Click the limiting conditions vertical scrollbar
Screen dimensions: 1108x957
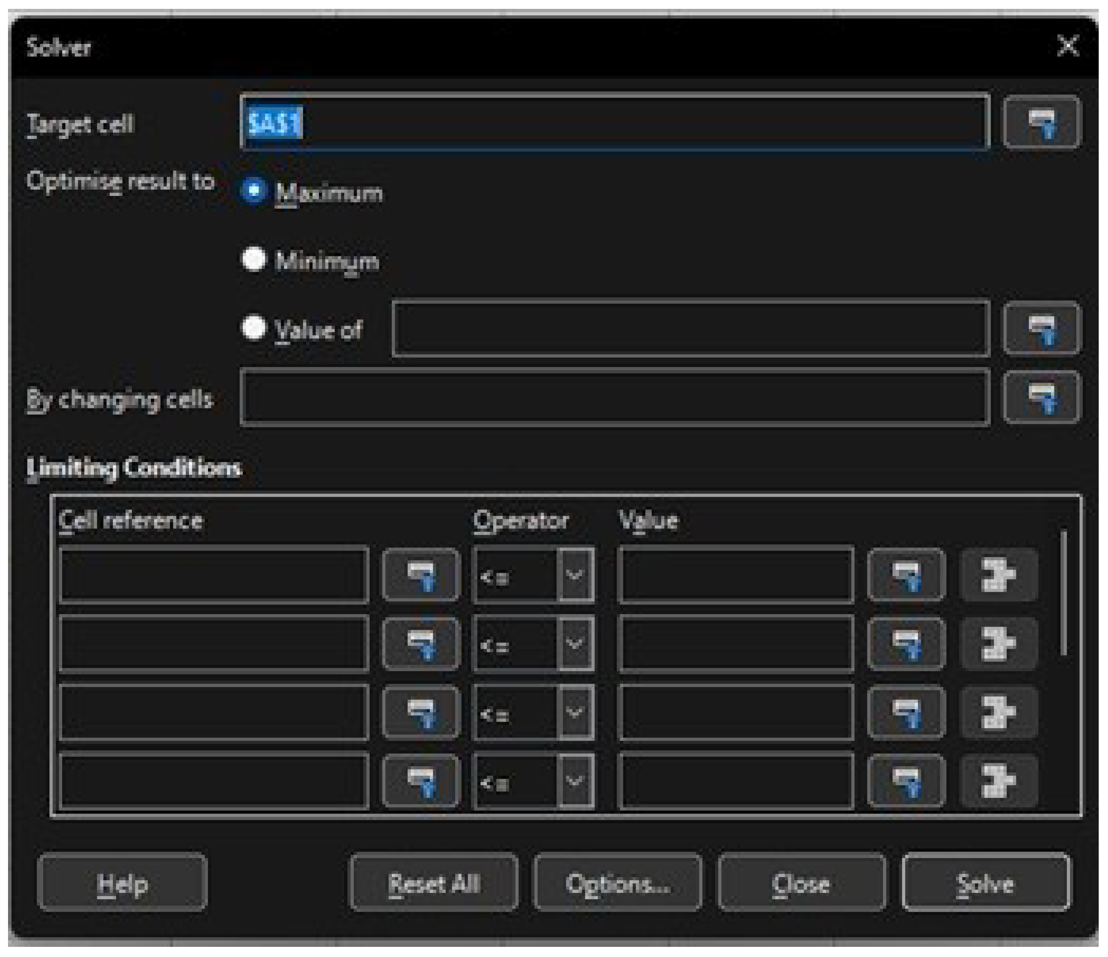click(x=1063, y=592)
